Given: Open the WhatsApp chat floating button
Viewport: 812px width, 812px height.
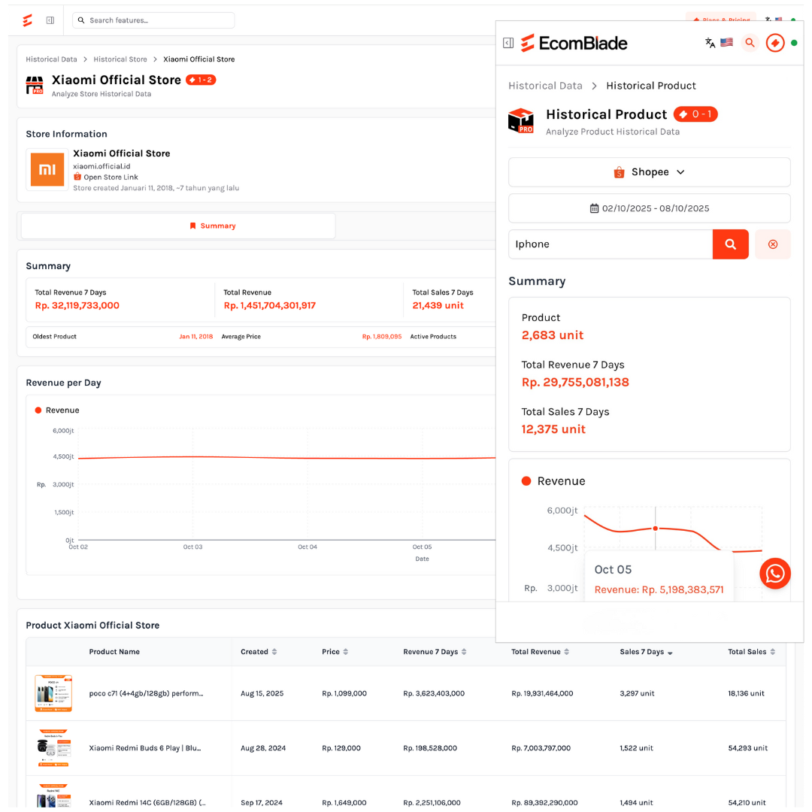Looking at the screenshot, I should (774, 574).
